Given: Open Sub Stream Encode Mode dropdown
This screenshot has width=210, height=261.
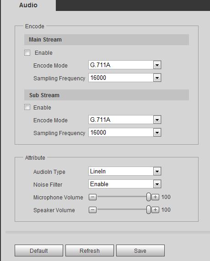Looking at the screenshot, I should click(125, 120).
